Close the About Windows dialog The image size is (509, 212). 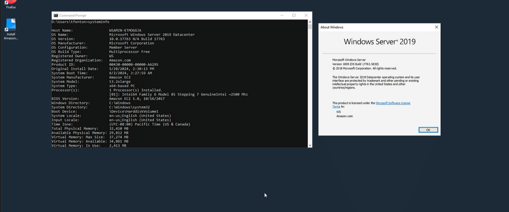436,27
